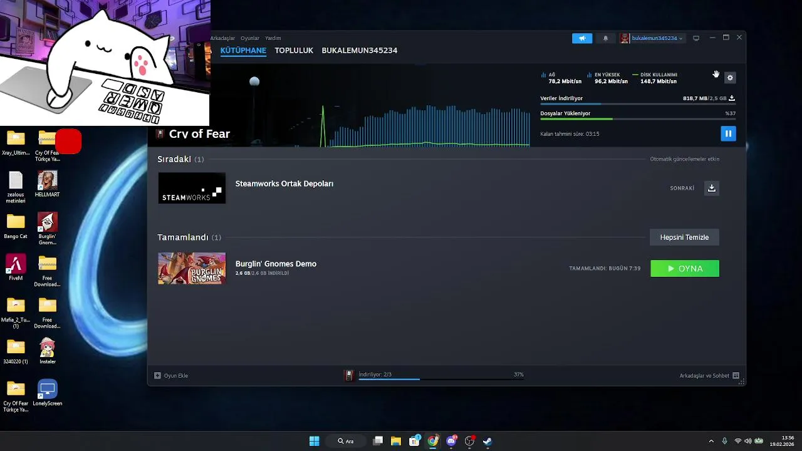Open the Arkadaşlar menu
802x451 pixels.
222,38
